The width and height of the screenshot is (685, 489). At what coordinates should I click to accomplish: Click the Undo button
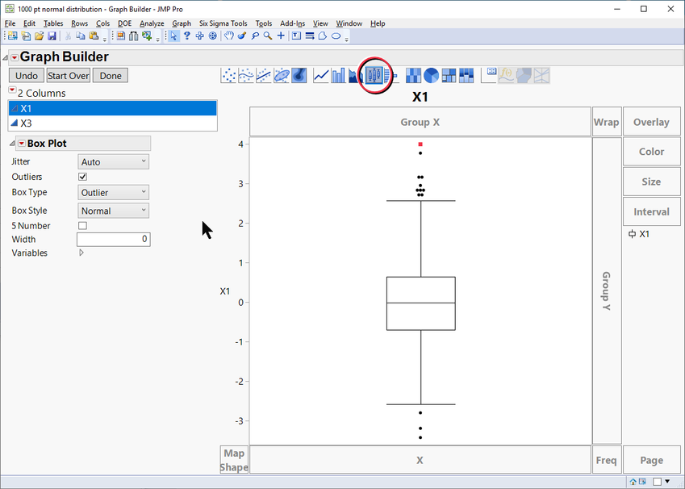[27, 76]
